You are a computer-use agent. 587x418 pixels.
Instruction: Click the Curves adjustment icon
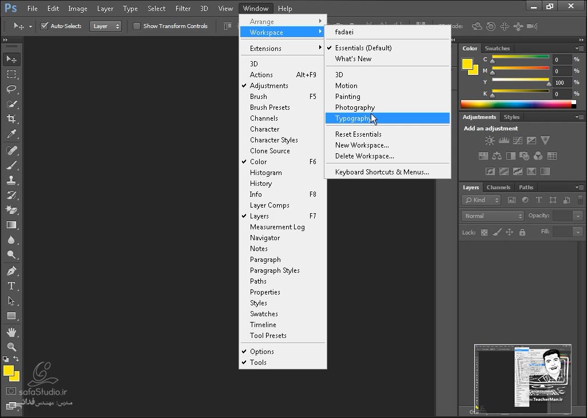[518, 140]
